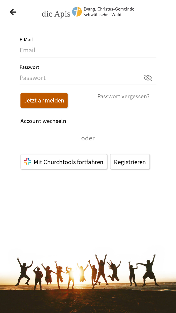Reveal the password with the visibility toggle

(148, 77)
